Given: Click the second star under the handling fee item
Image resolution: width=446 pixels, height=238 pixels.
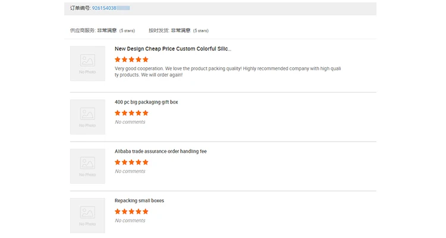Looking at the screenshot, I should pyautogui.click(x=125, y=162).
